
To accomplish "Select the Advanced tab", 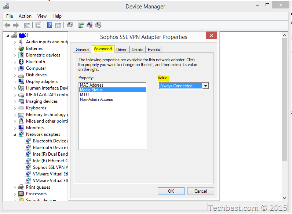I will [103, 49].
